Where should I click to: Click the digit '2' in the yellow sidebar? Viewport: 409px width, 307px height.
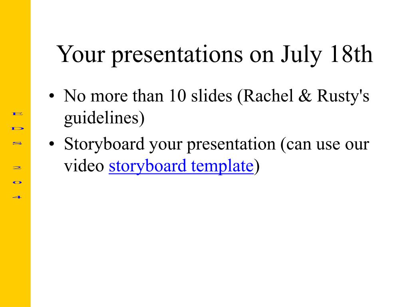pos(17,167)
